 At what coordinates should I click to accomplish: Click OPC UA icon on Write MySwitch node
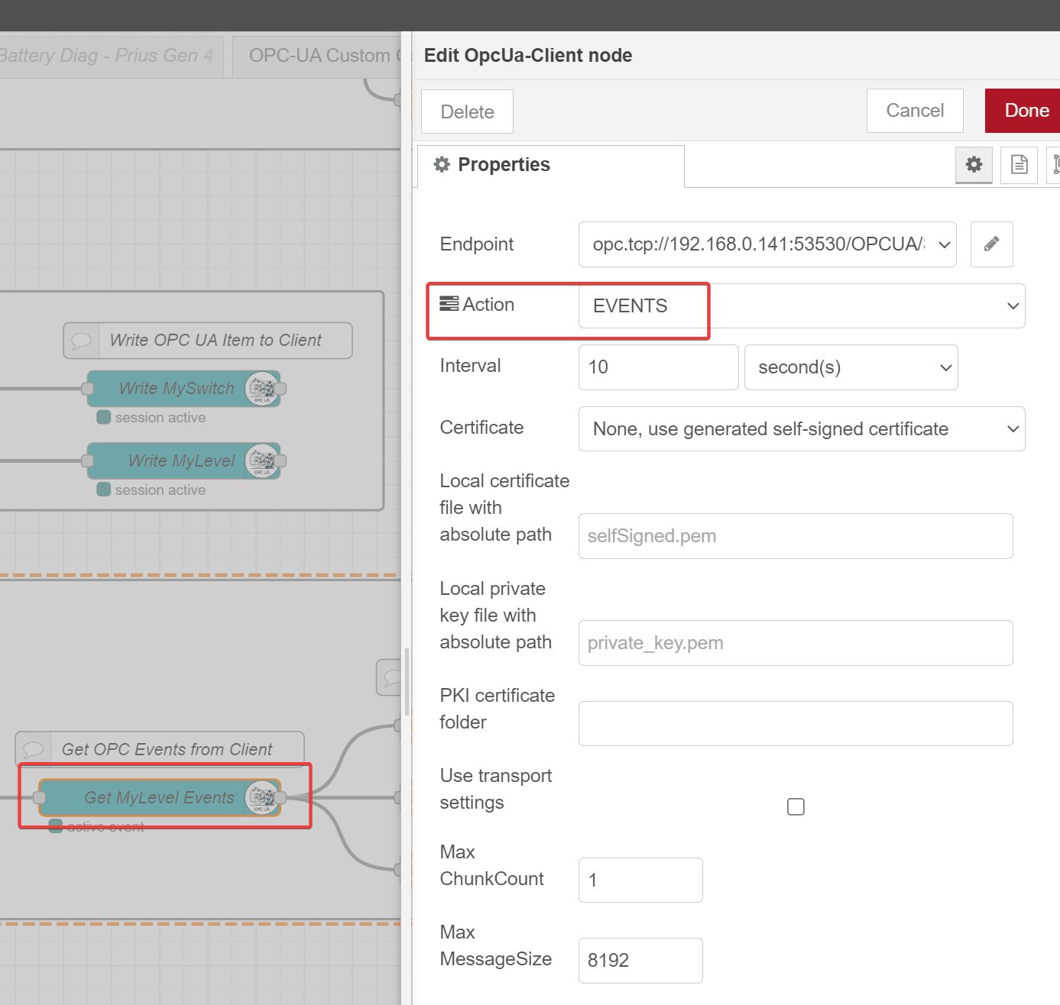coord(261,389)
